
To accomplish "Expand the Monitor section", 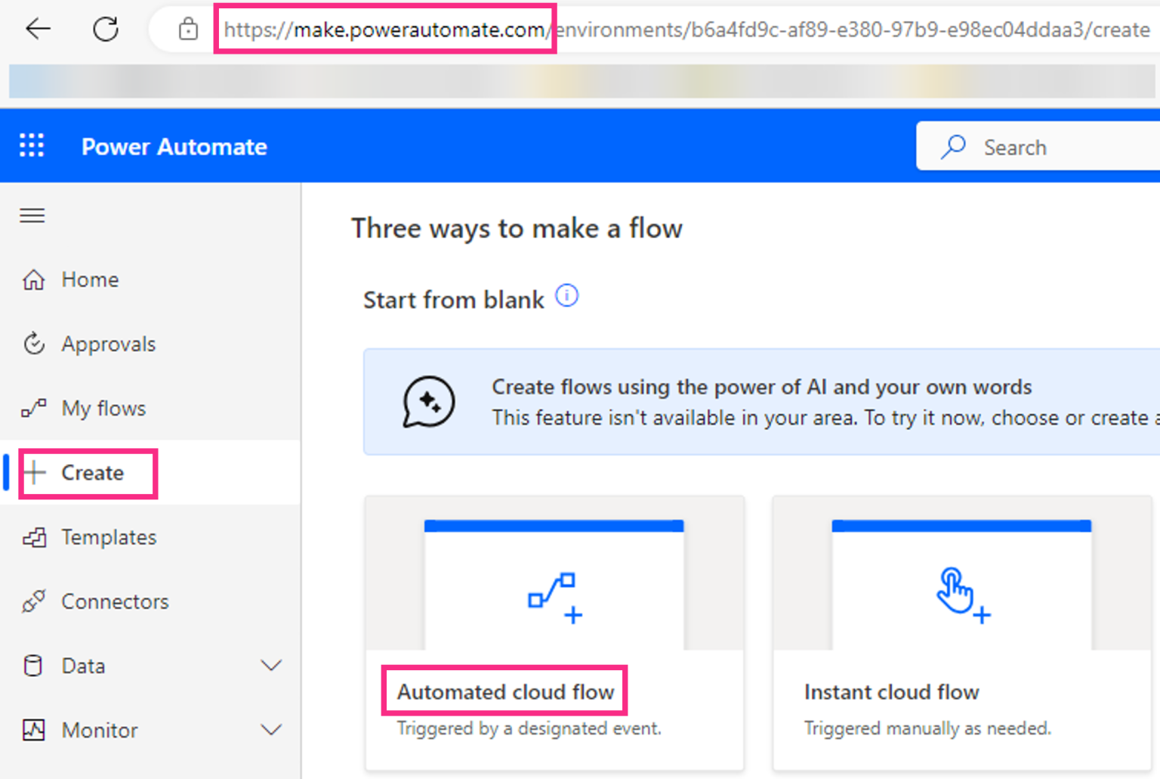I will pos(272,729).
